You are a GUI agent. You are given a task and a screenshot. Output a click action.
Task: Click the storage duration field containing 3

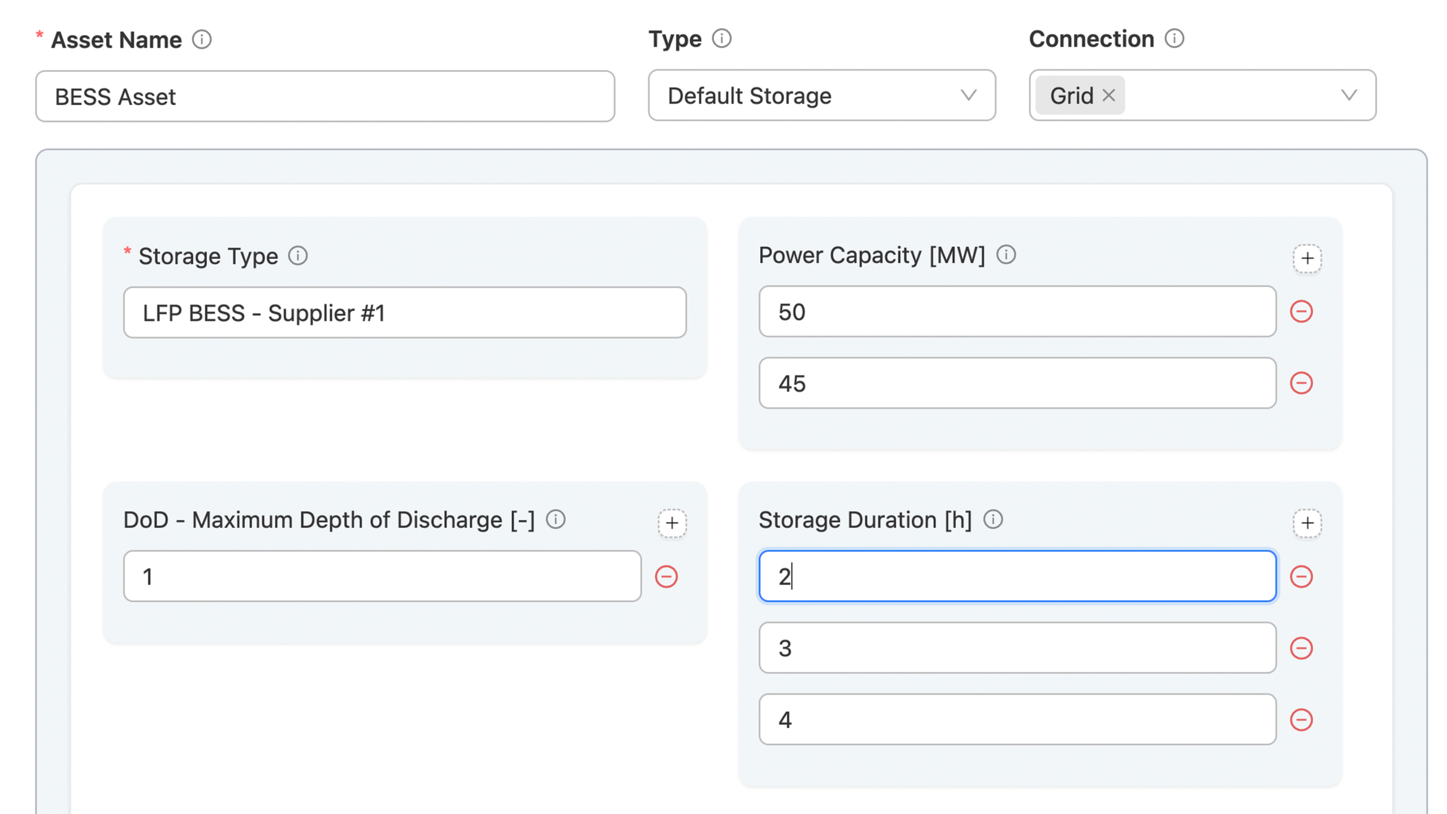tap(1017, 648)
